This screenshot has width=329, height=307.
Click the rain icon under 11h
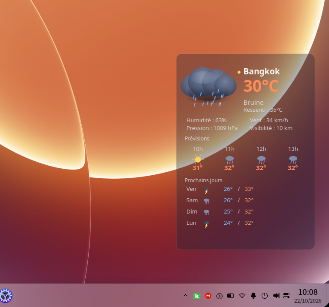coord(229,160)
